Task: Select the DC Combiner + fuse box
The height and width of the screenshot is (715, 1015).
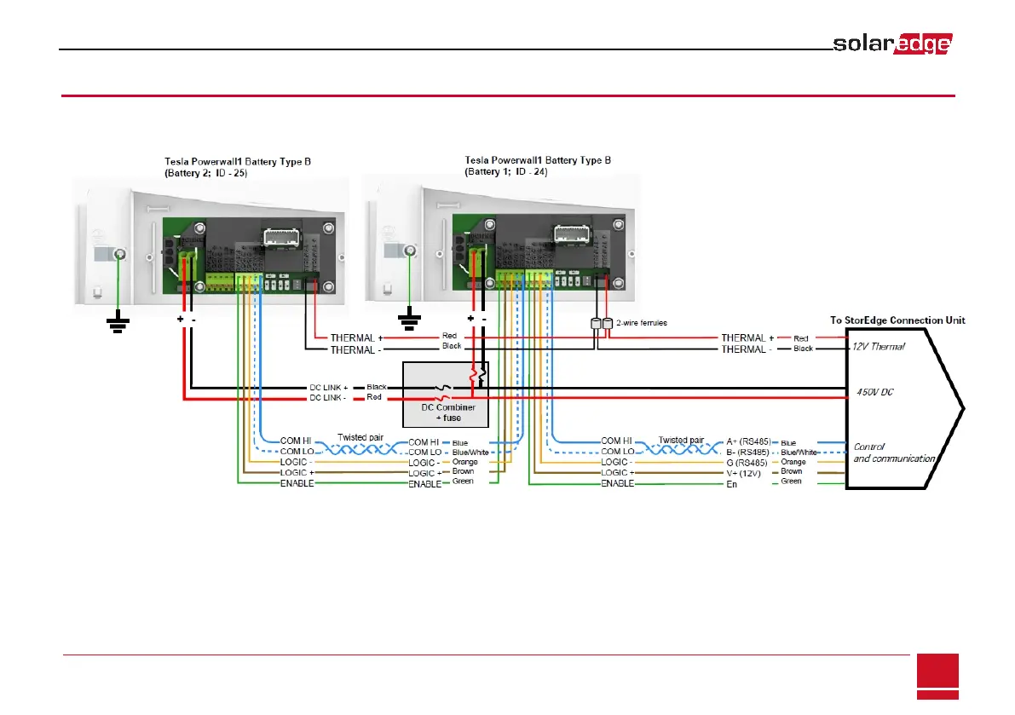Action: (446, 395)
